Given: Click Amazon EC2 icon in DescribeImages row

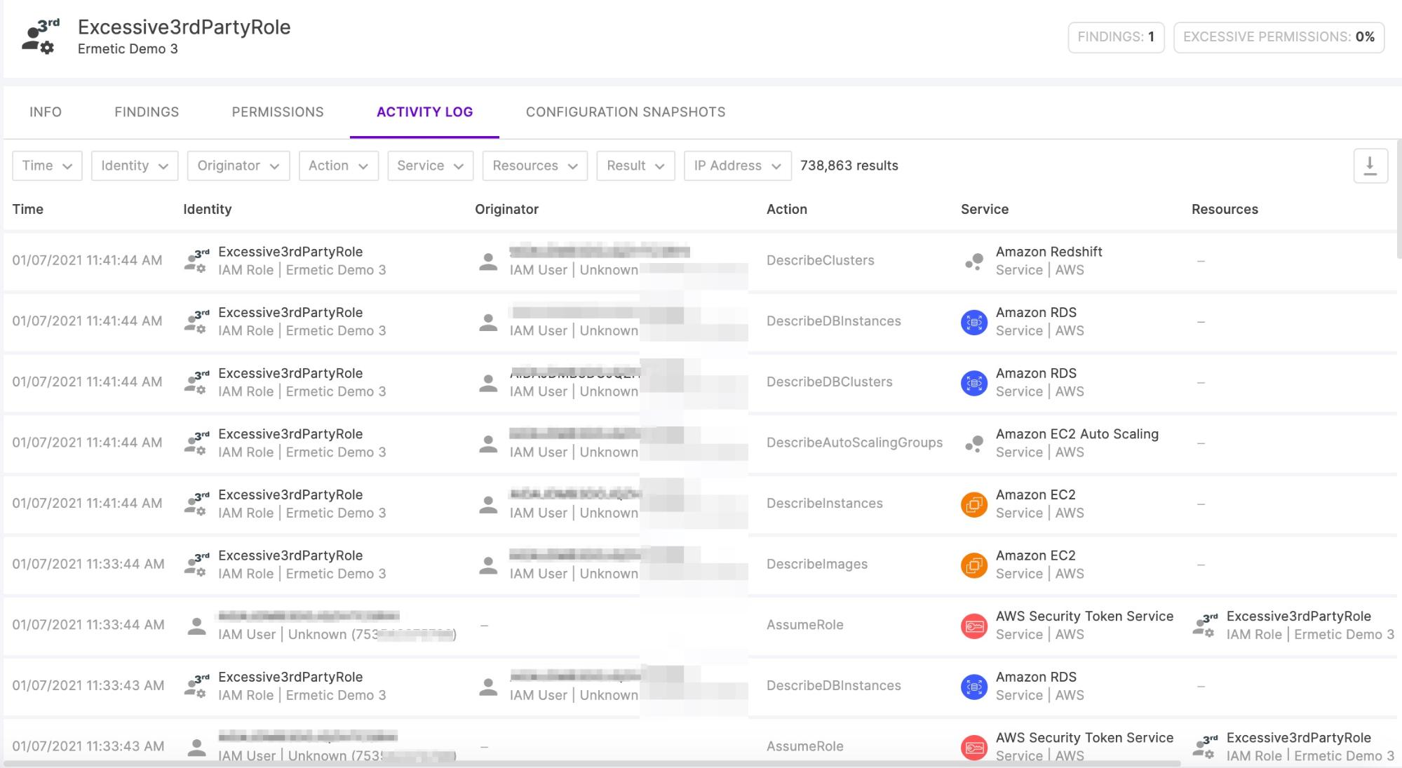Looking at the screenshot, I should pos(974,565).
